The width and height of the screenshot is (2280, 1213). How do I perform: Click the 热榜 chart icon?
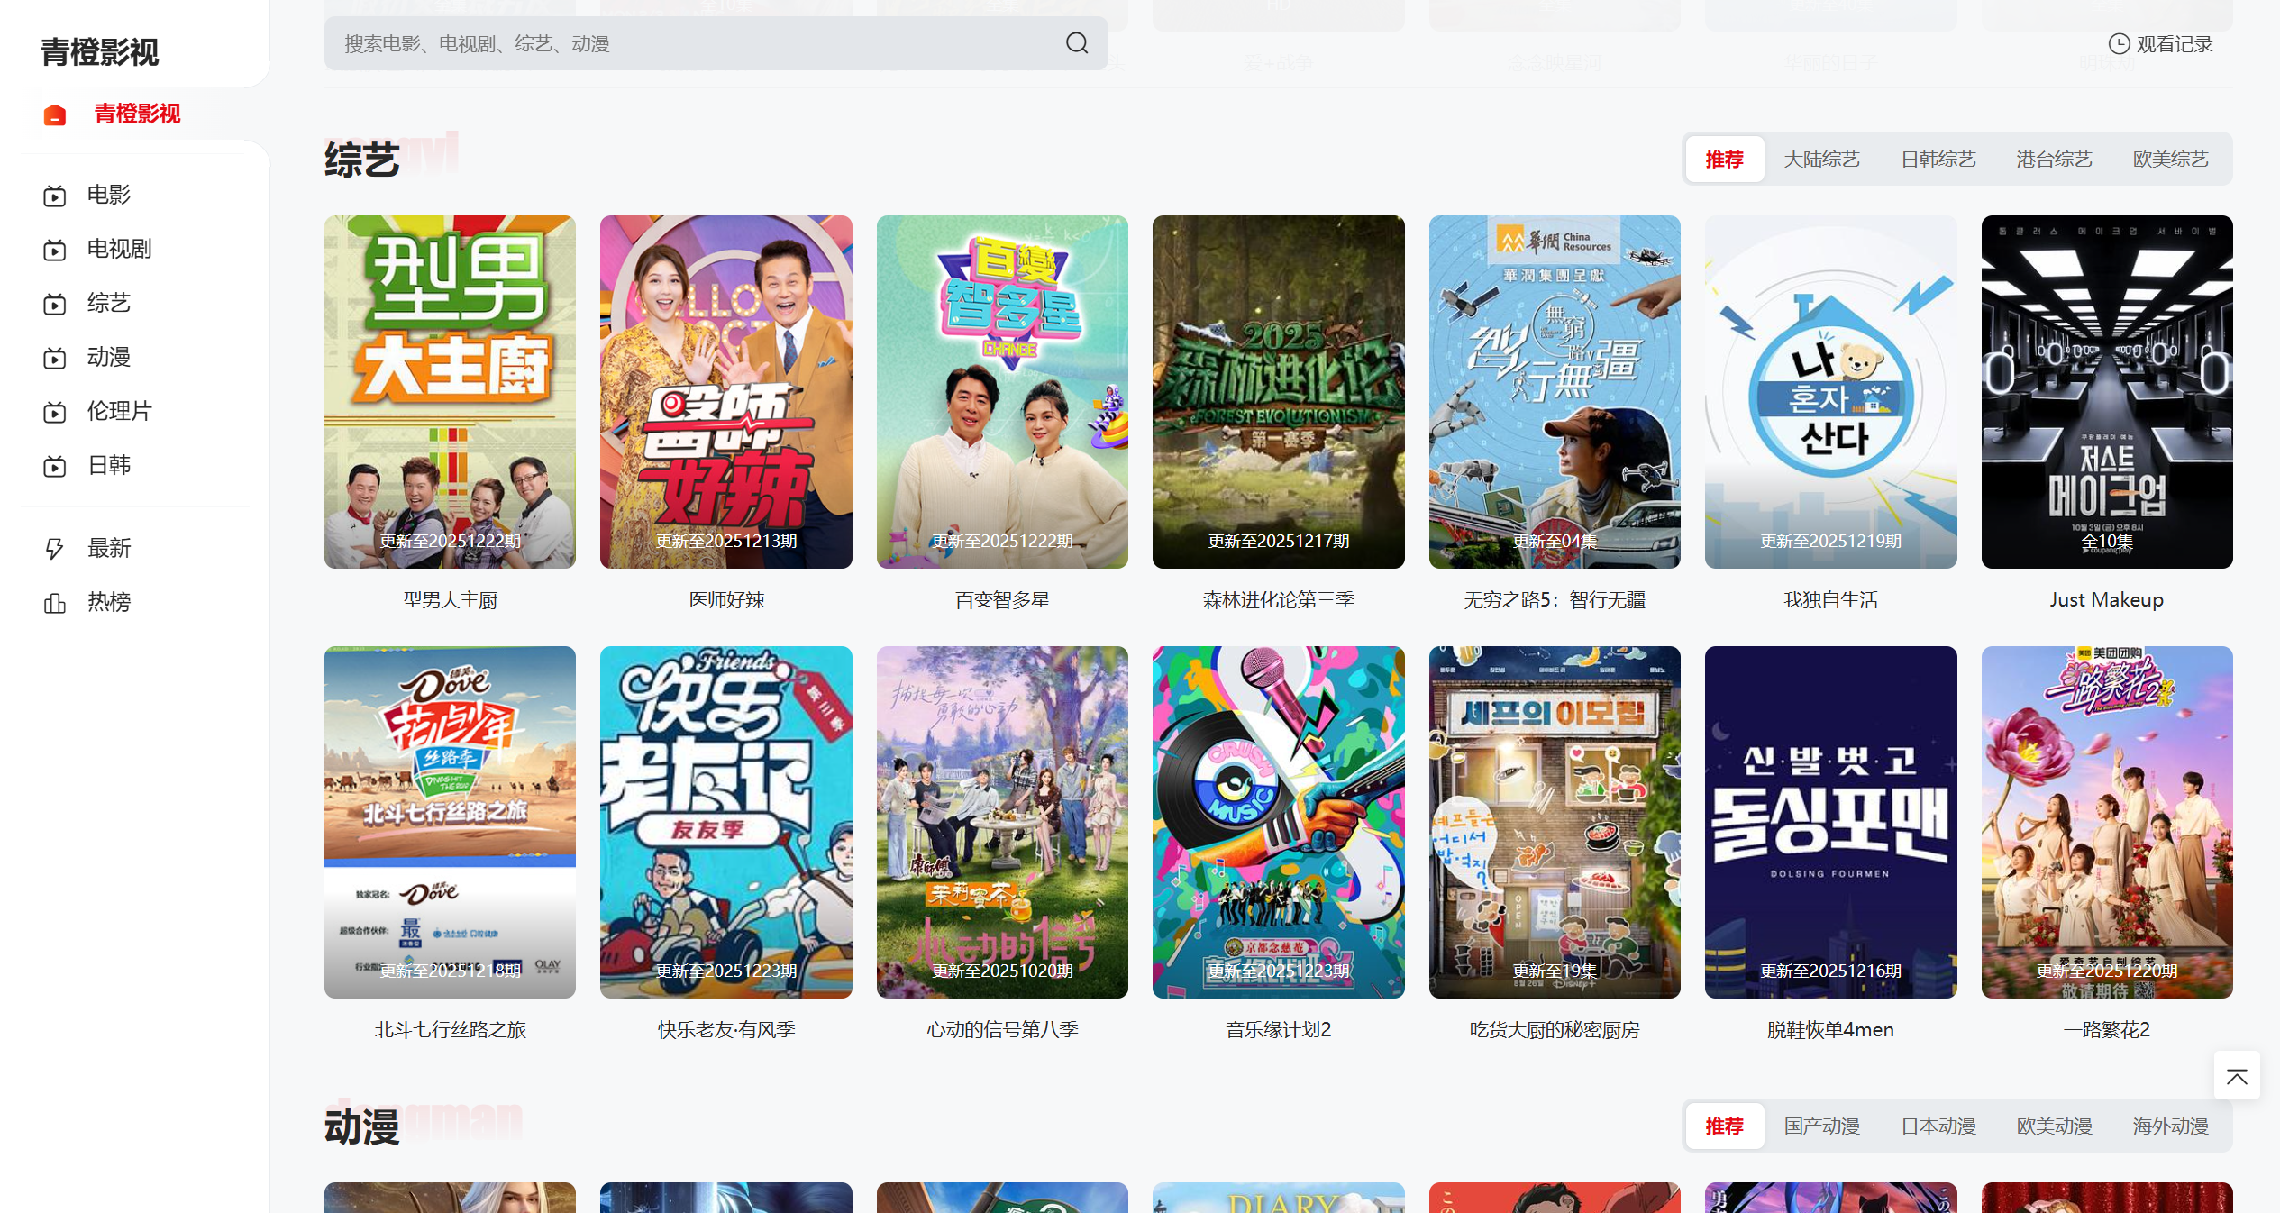click(x=55, y=602)
